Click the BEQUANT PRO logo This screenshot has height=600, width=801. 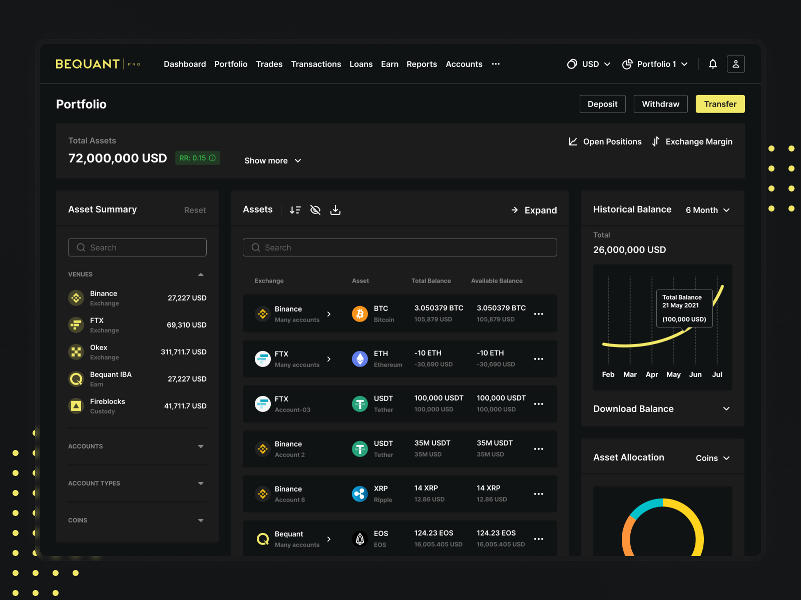98,64
